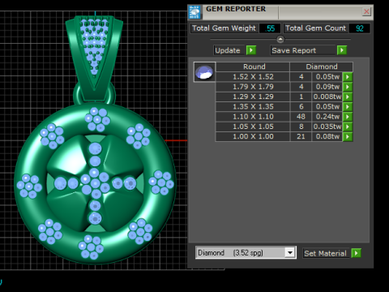Viewport: 389px width, 292px height.
Task: Click green arrow for 1.29 X 1.29 row
Action: tap(348, 97)
